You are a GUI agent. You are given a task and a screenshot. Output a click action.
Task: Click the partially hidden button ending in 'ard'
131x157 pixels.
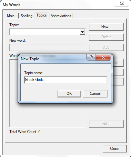118,63
